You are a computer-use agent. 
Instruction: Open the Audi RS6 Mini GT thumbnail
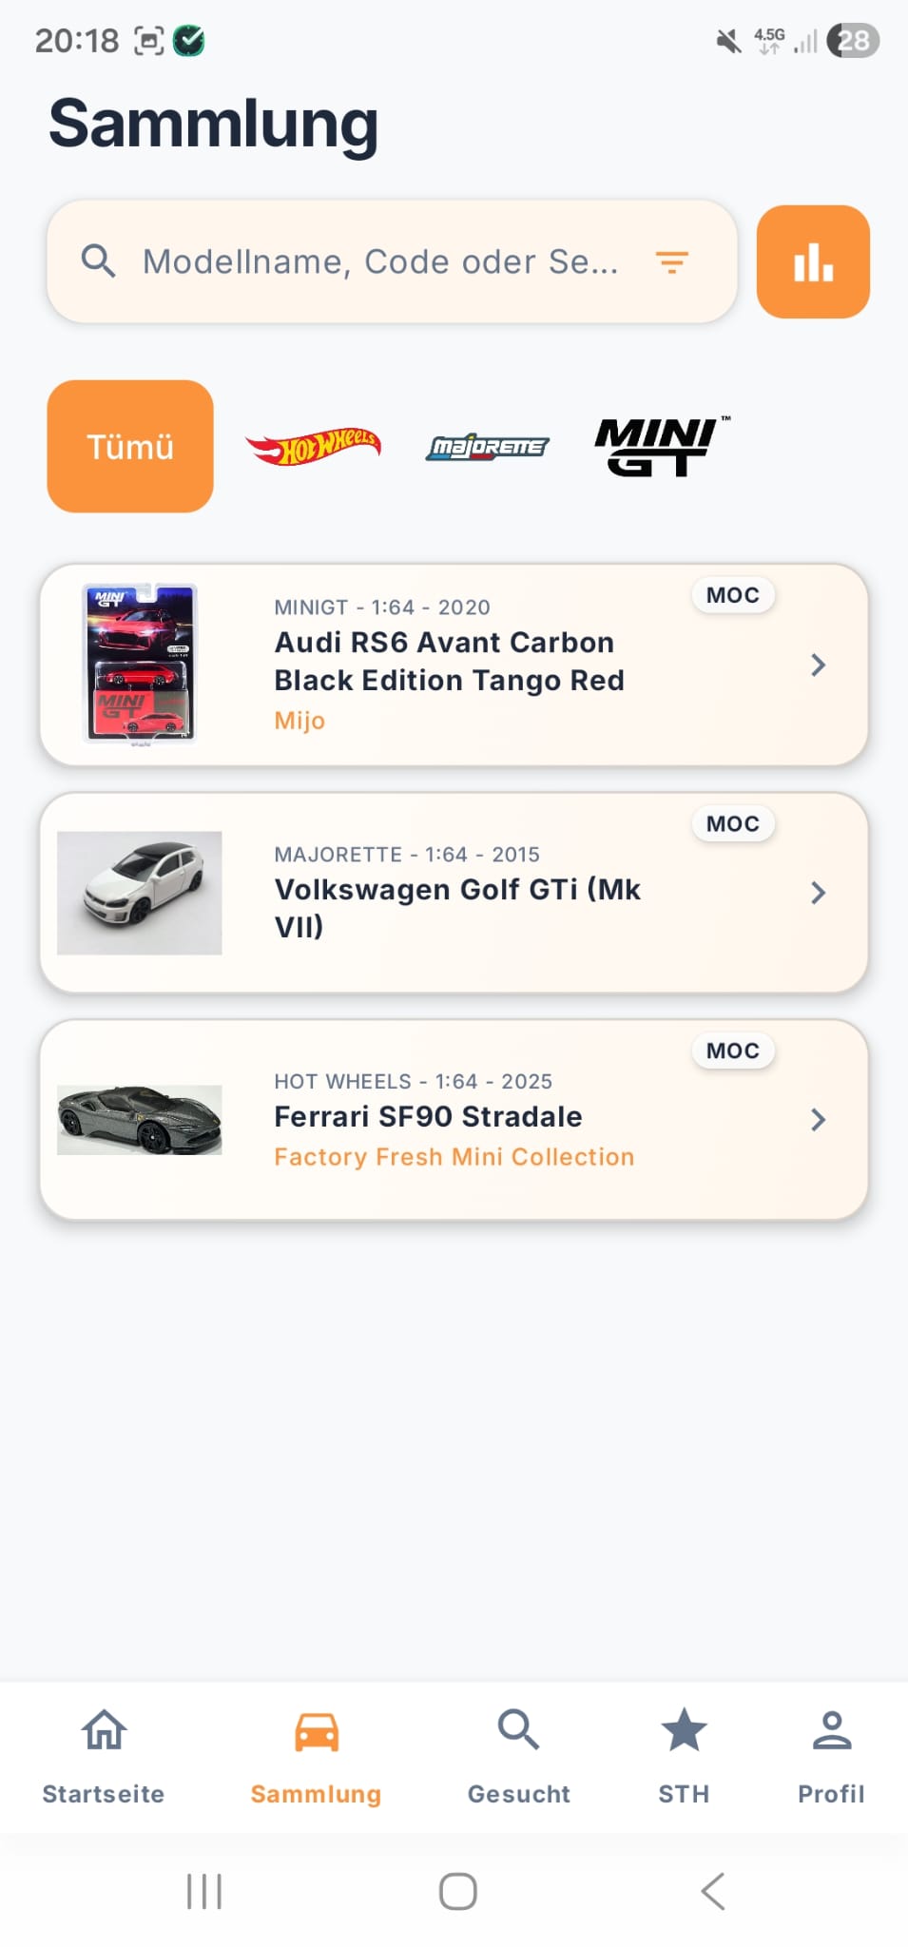(x=140, y=664)
